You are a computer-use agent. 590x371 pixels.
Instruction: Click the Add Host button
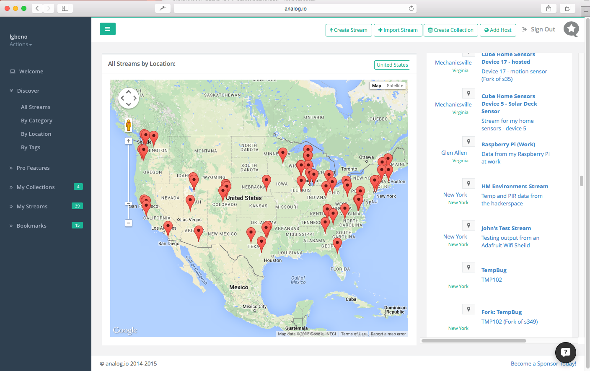coord(498,30)
